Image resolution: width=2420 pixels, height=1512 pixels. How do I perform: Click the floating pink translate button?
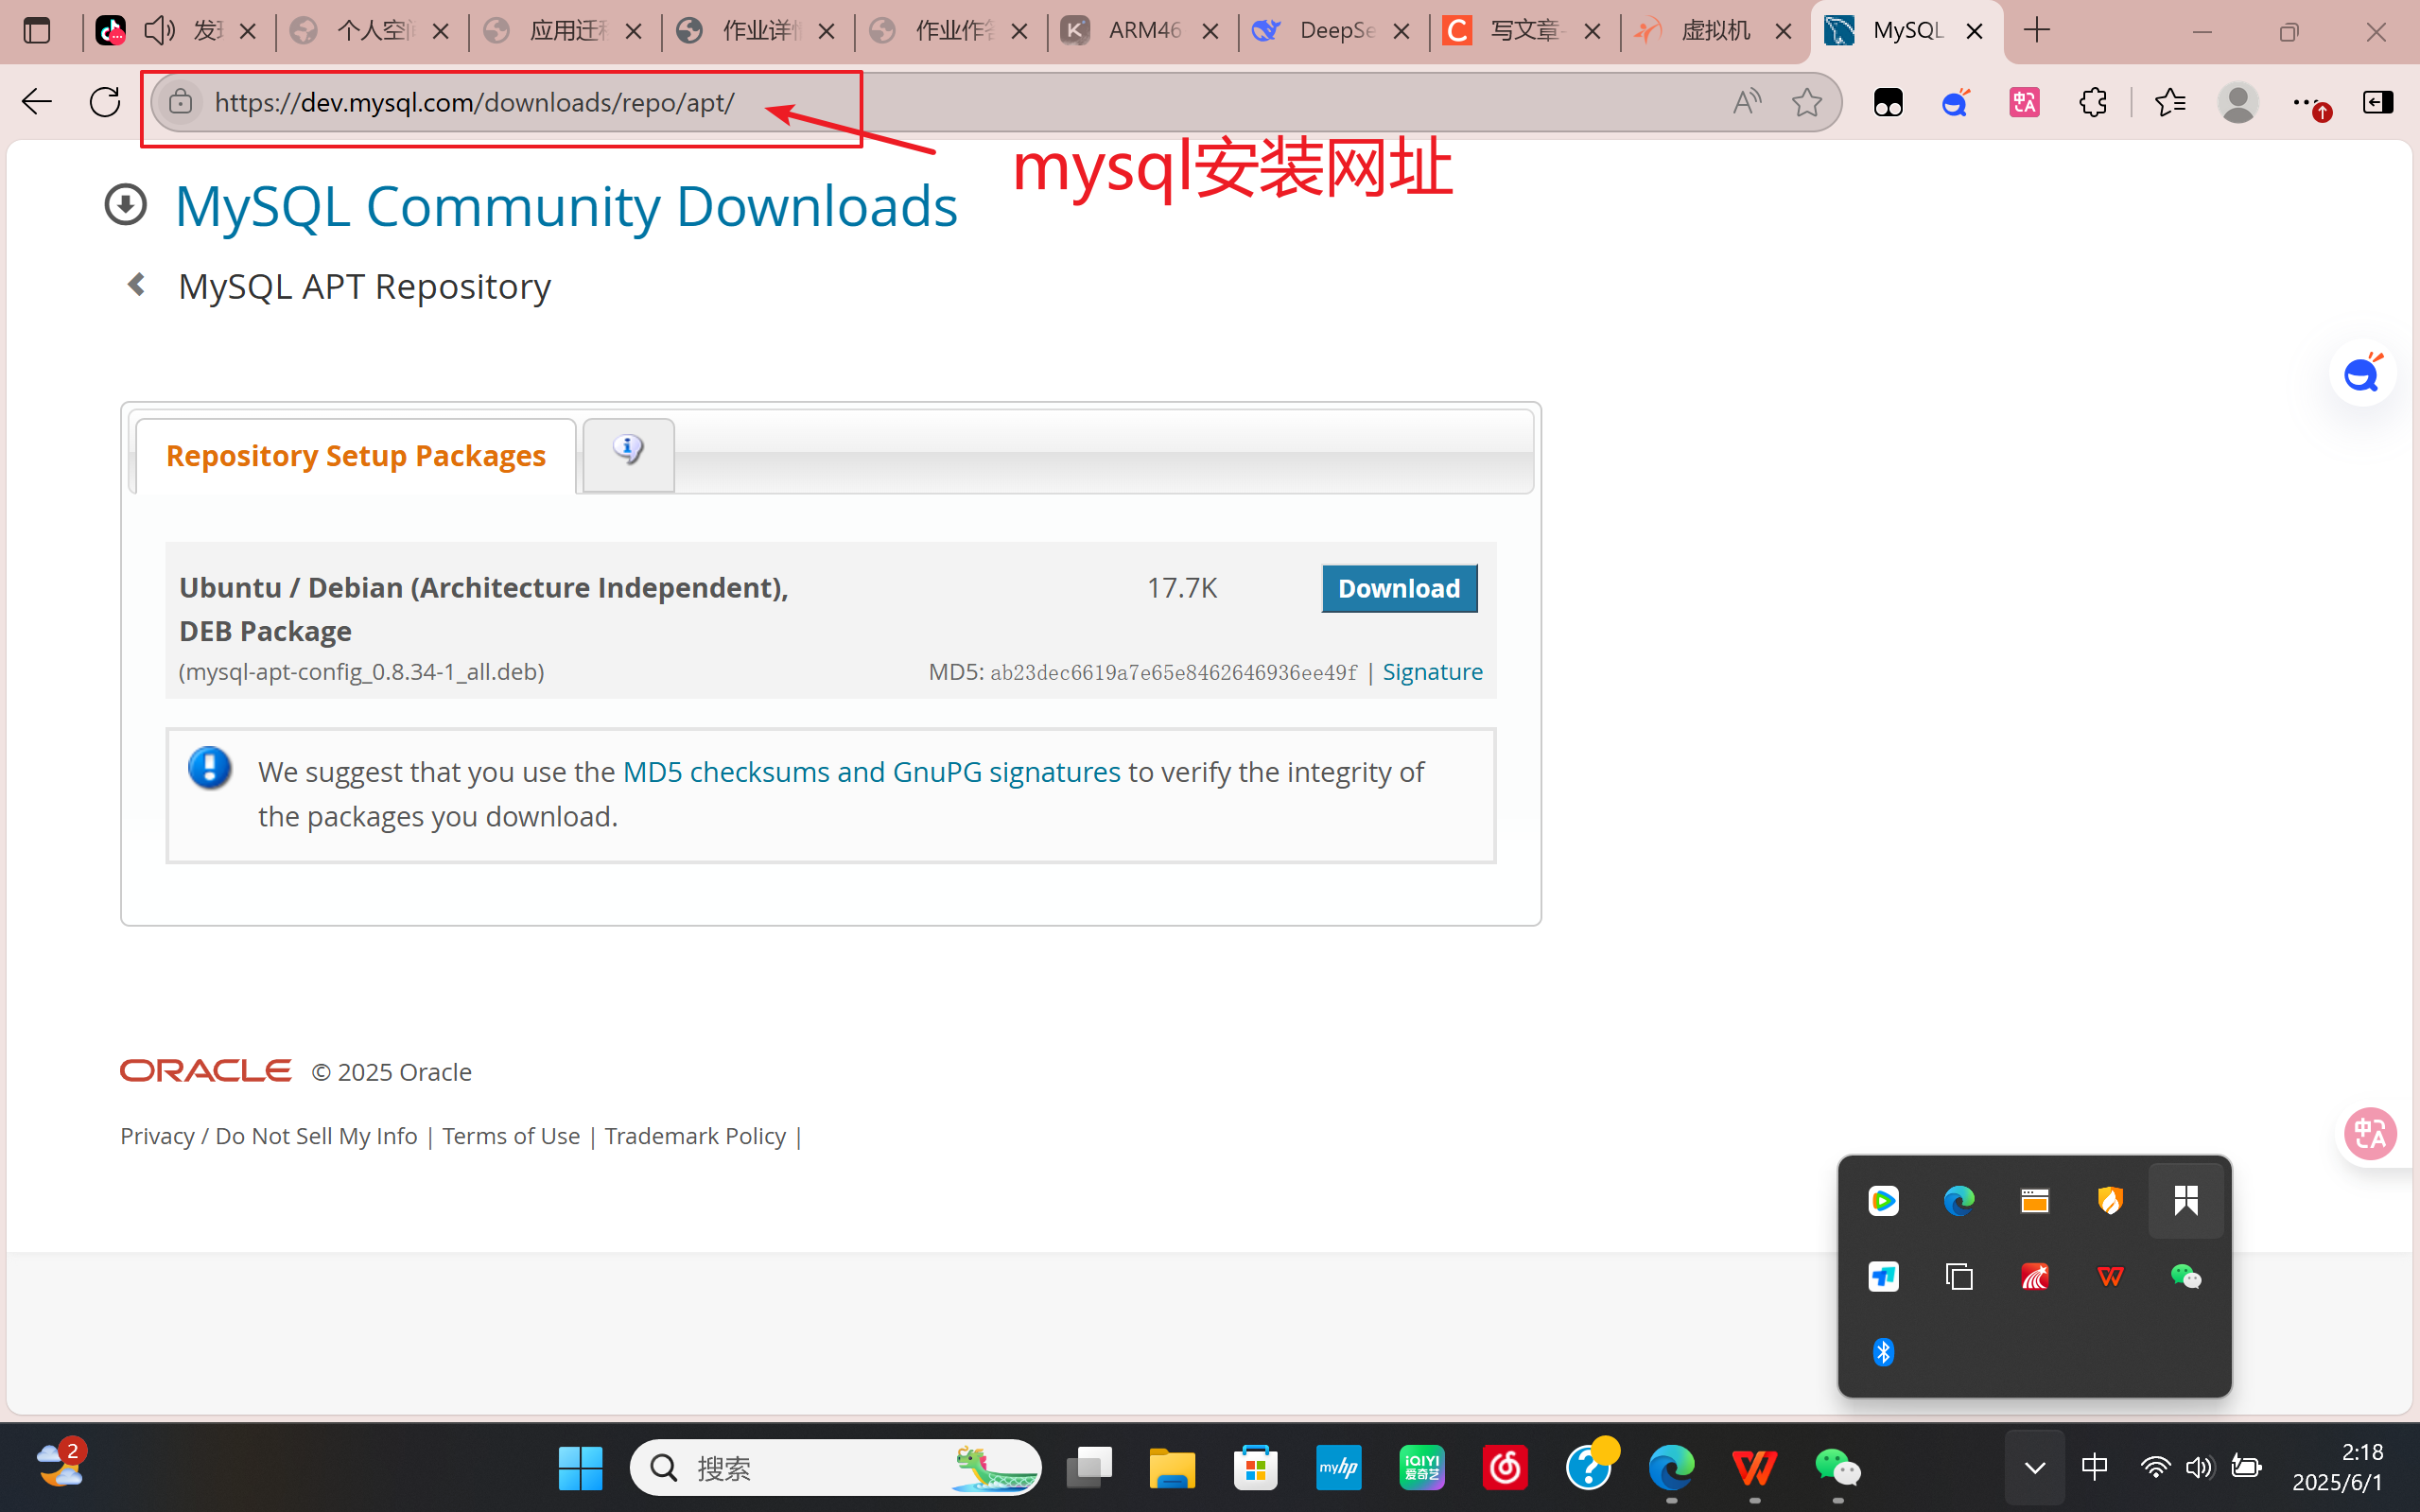point(2370,1134)
